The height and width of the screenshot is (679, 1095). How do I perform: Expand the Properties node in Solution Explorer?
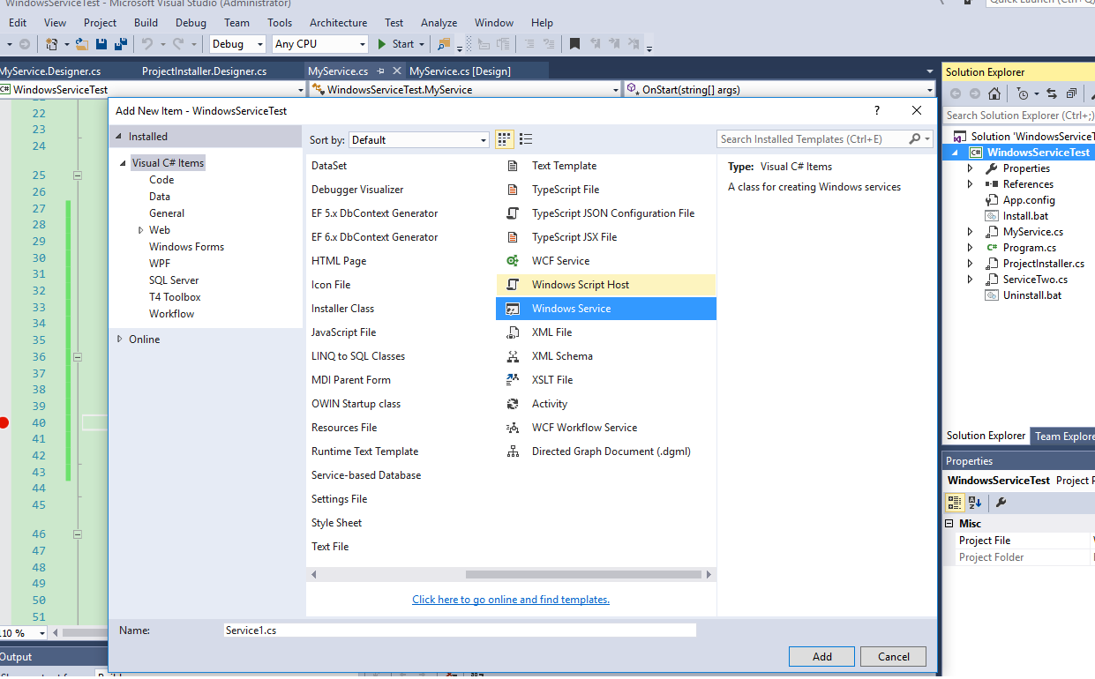(971, 168)
